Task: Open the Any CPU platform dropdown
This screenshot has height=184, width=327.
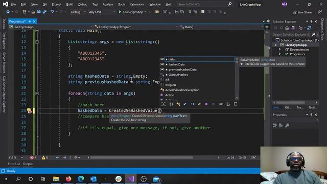Action: point(102,12)
